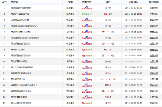Select the keyword 青岛拓展培训场地 in row 16
Image resolution: width=162 pixels, height=107 pixels.
[19, 97]
